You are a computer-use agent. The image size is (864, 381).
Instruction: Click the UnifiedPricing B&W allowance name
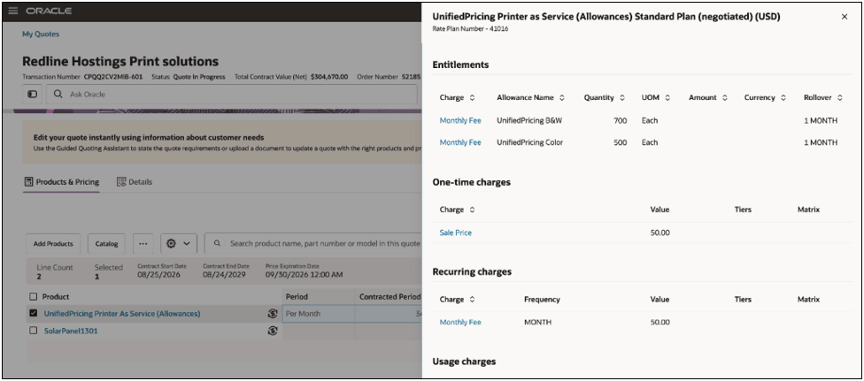pos(529,120)
